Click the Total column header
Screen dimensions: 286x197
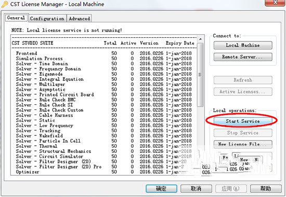click(x=110, y=43)
